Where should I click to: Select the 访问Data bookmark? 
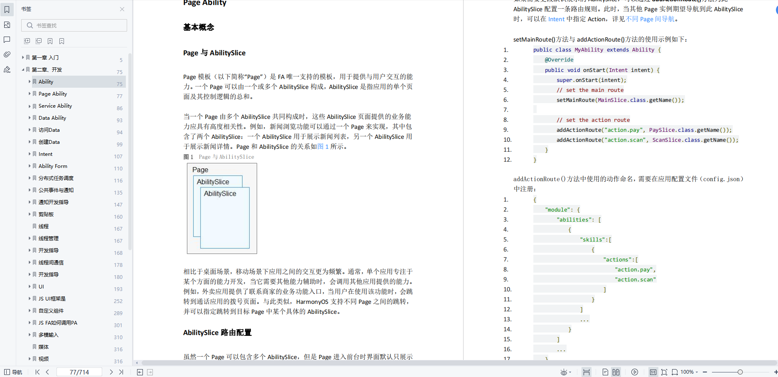(x=49, y=130)
